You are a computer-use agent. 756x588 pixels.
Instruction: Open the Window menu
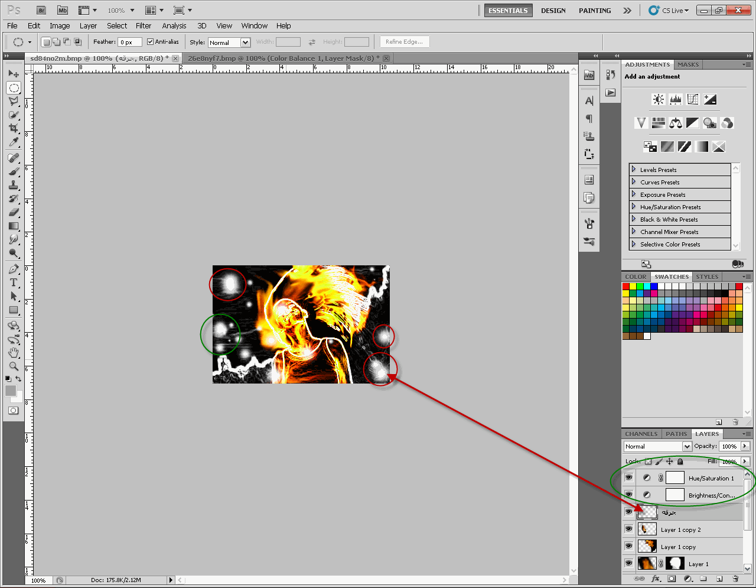tap(255, 26)
